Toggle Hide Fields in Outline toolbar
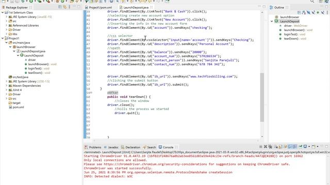This screenshot has width=330, height=185. [x=308, y=12]
